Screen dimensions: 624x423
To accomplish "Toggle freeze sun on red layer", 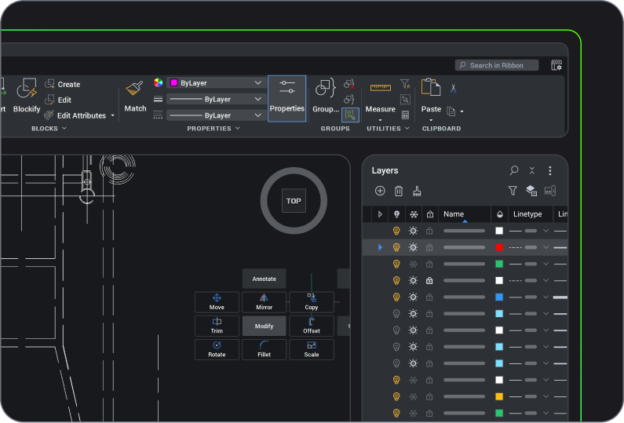I will [x=414, y=247].
